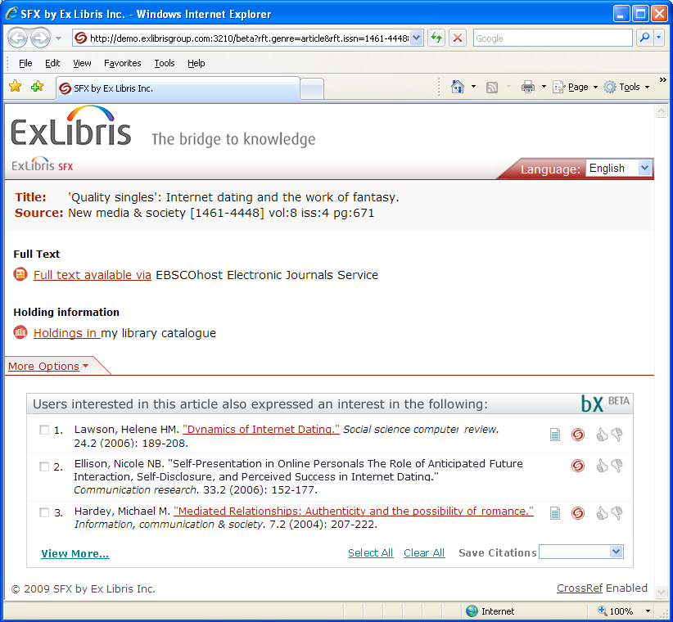Expand the Print options dropdown arrow
The height and width of the screenshot is (622, 673).
click(x=544, y=87)
